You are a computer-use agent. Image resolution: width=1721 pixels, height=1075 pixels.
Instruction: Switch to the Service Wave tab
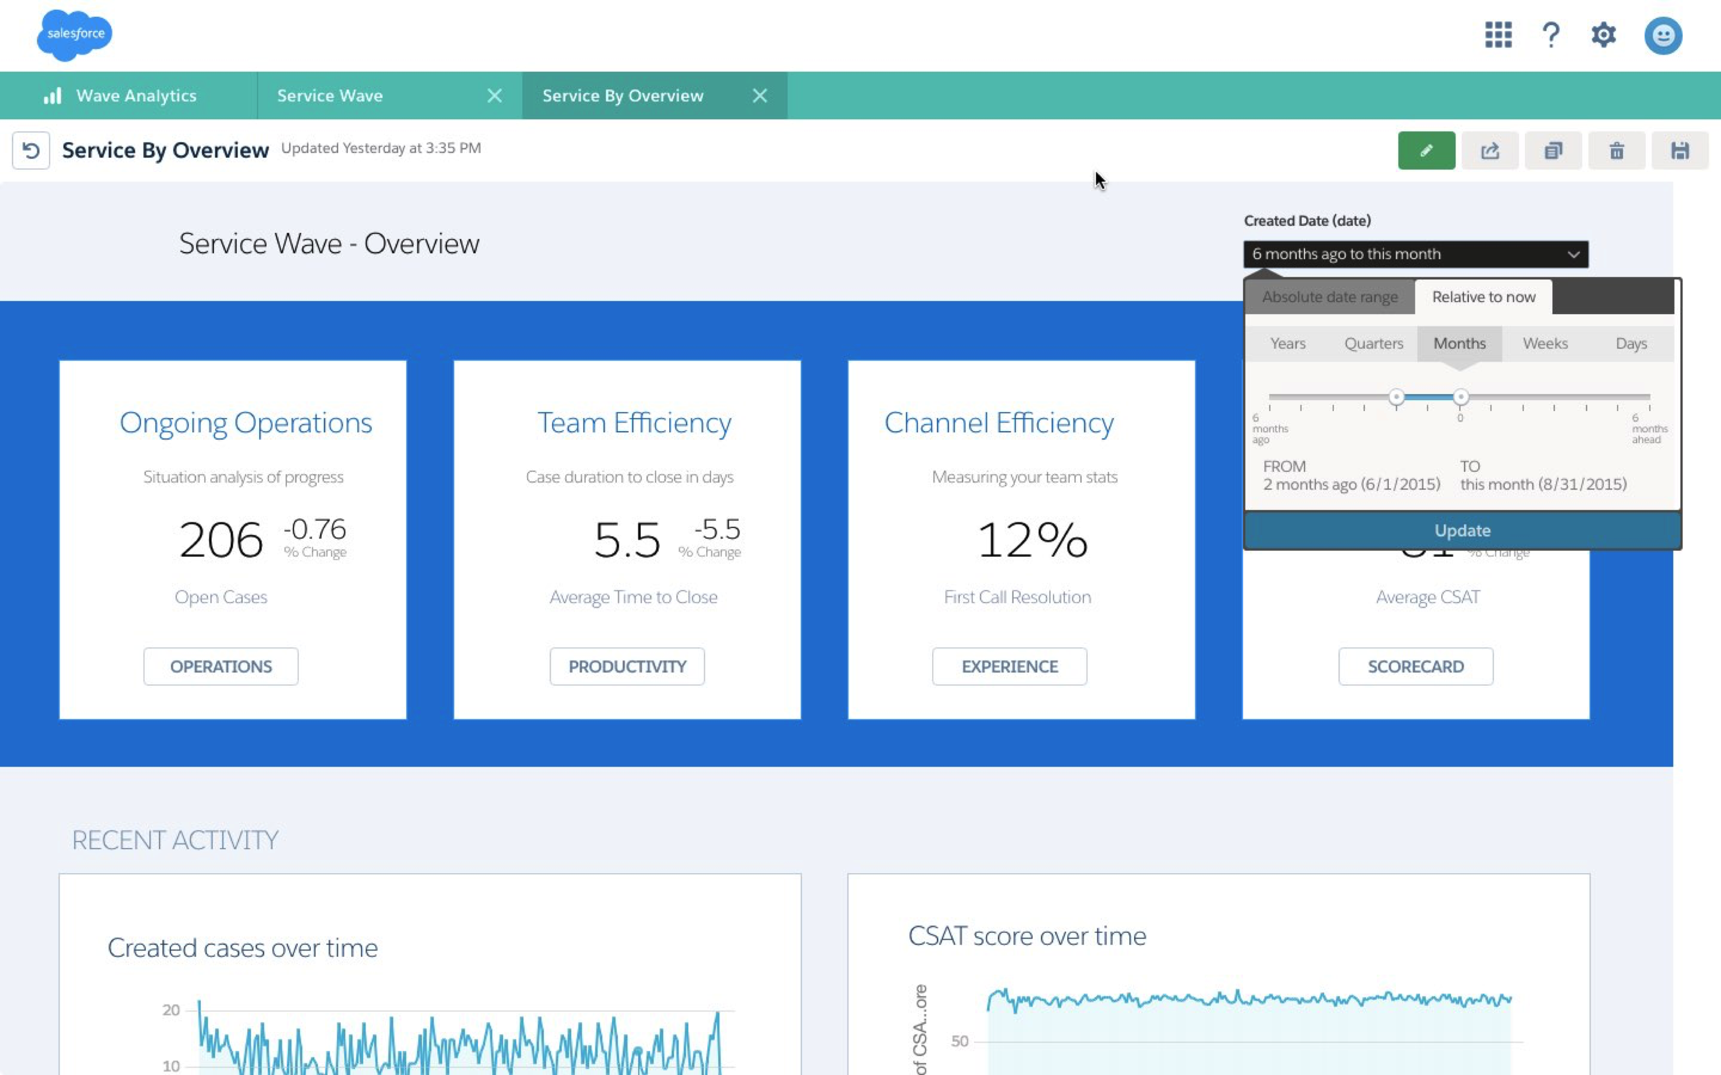(x=329, y=95)
